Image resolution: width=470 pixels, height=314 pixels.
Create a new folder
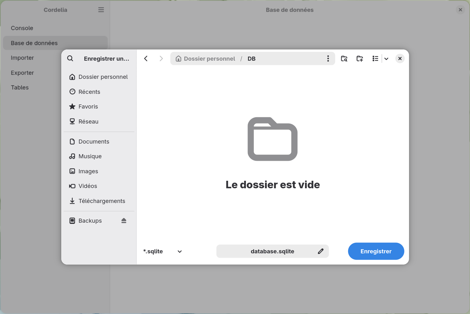tap(360, 58)
